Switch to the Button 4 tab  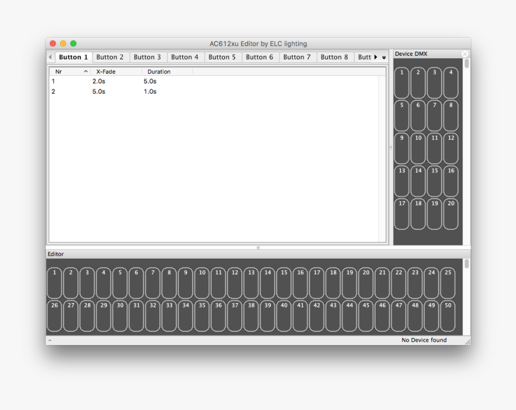pos(185,57)
